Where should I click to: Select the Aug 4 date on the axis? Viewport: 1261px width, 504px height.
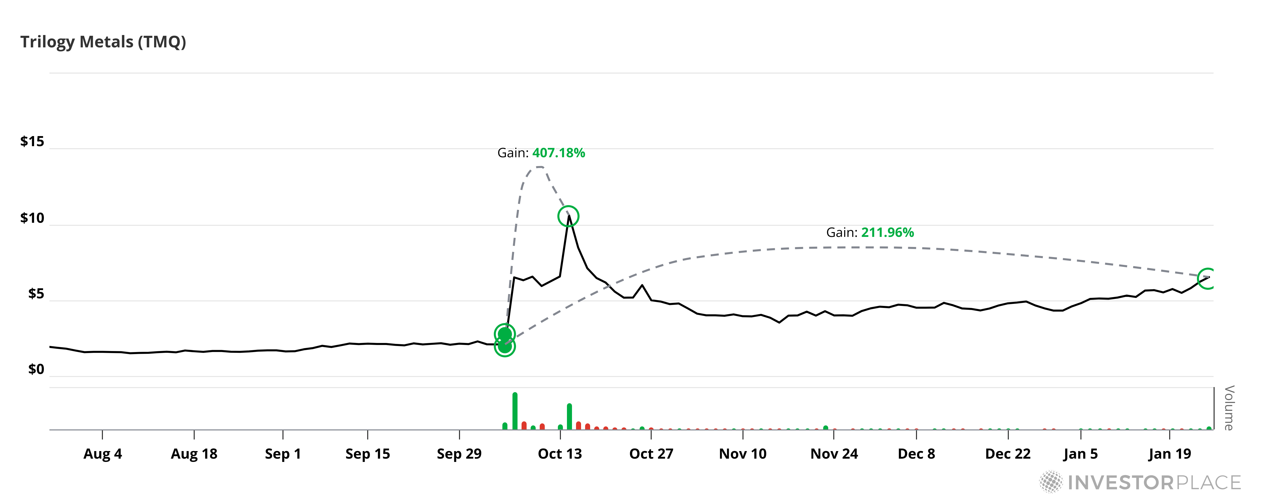102,454
